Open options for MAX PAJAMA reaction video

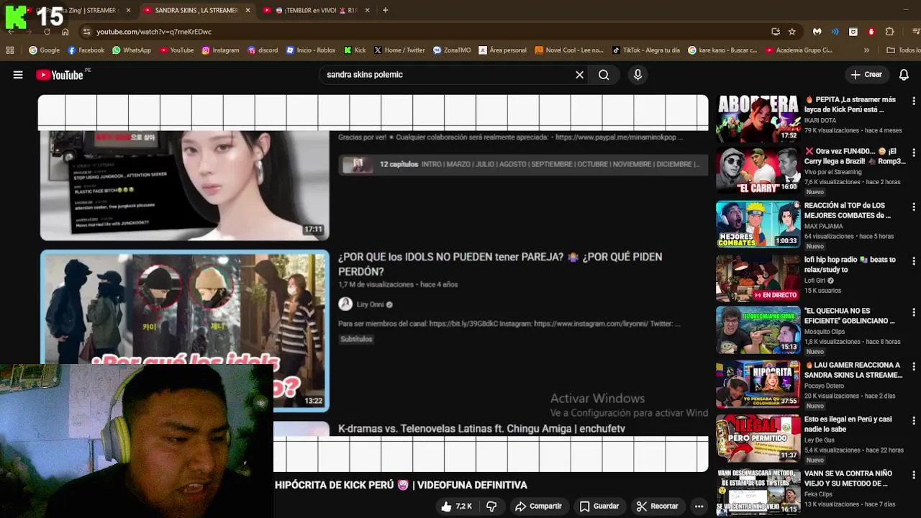(914, 206)
